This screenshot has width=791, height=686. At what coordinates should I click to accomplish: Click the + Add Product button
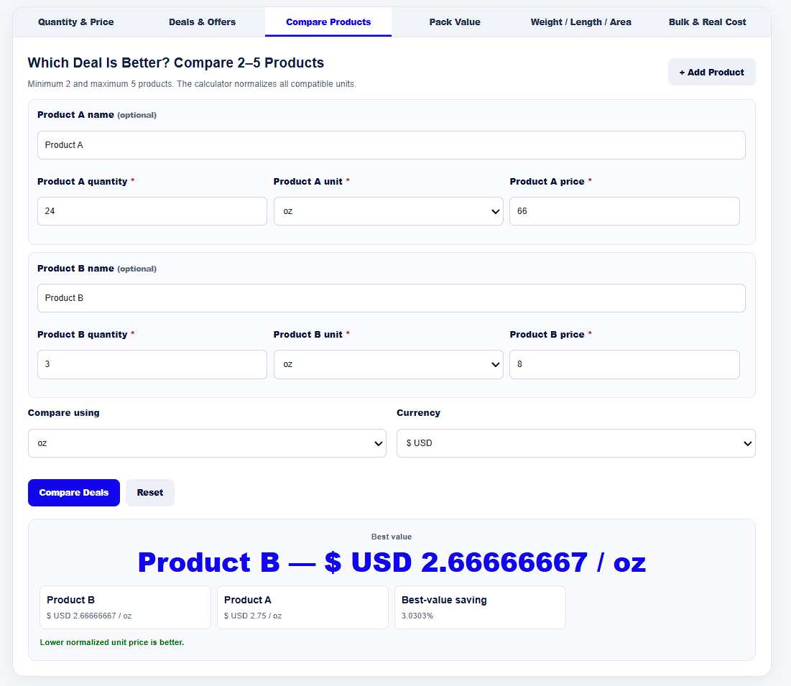[x=711, y=72]
